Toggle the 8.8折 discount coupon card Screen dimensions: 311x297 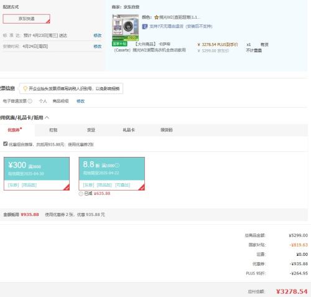pyautogui.click(x=111, y=174)
